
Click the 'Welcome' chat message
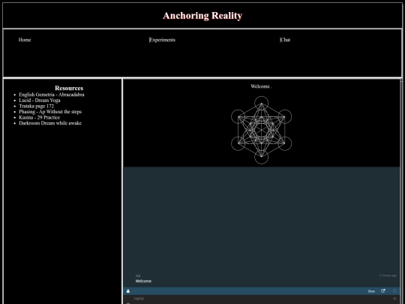[143, 281]
